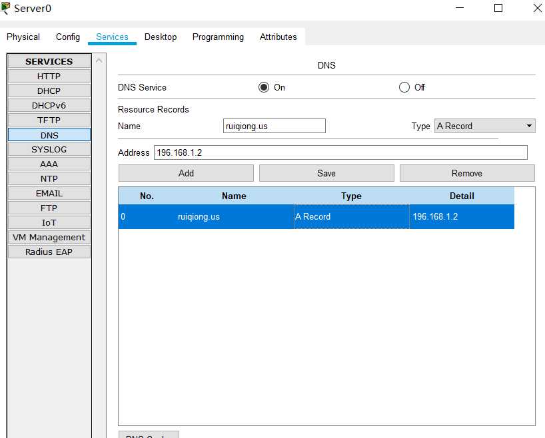Add the DNS resource record
This screenshot has width=545, height=438.
[186, 173]
